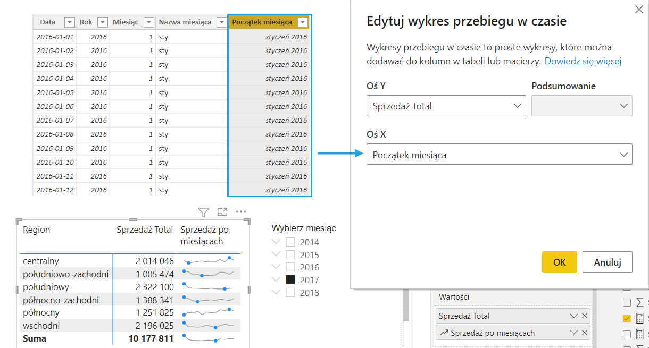The image size is (649, 348).
Task: Close the sparkline edit dialog with X
Action: (x=639, y=9)
